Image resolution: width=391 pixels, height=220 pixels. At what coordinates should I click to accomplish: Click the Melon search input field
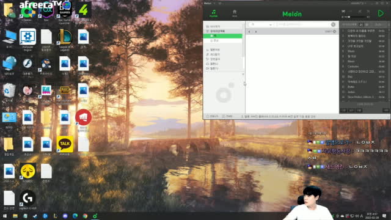point(302,24)
